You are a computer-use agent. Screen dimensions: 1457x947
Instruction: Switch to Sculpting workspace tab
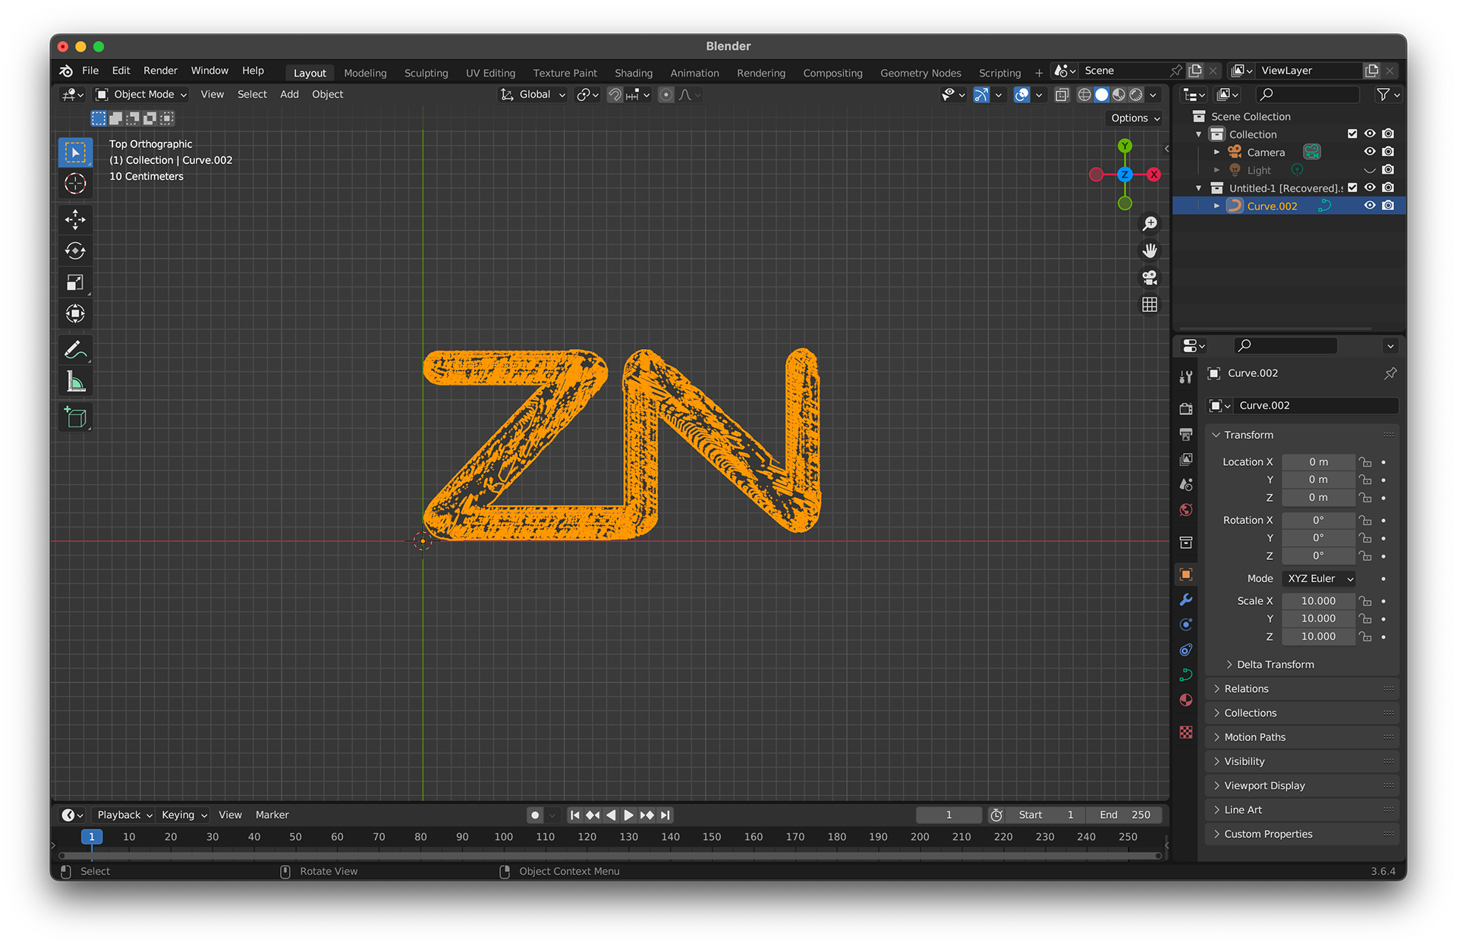426,73
